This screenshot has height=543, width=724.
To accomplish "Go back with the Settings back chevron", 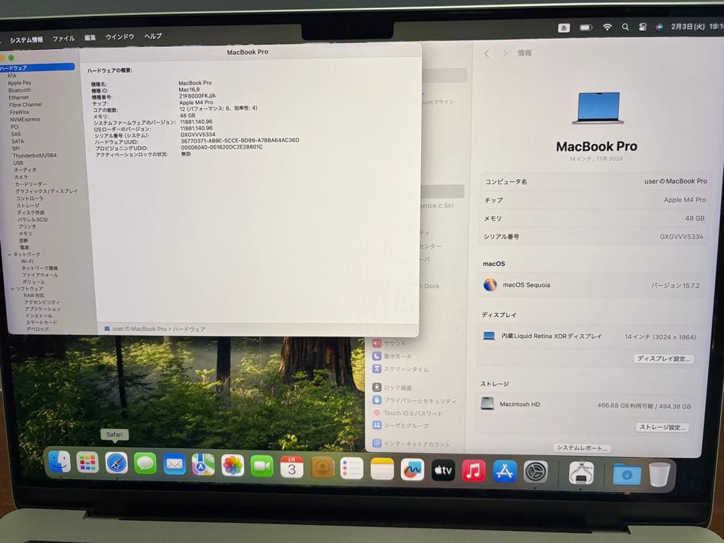I will click(x=487, y=54).
